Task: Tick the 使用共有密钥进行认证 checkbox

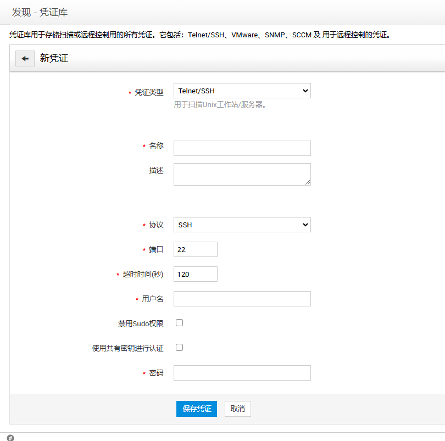Action: [x=179, y=347]
